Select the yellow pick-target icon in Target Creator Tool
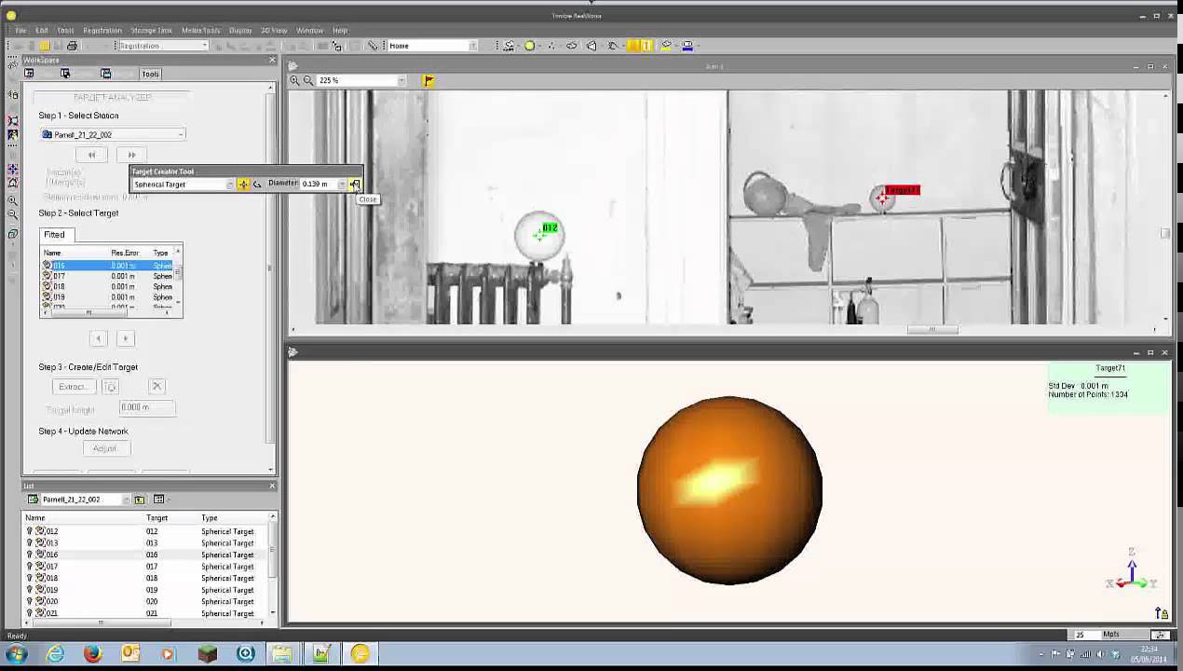The image size is (1183, 671). pyautogui.click(x=243, y=185)
